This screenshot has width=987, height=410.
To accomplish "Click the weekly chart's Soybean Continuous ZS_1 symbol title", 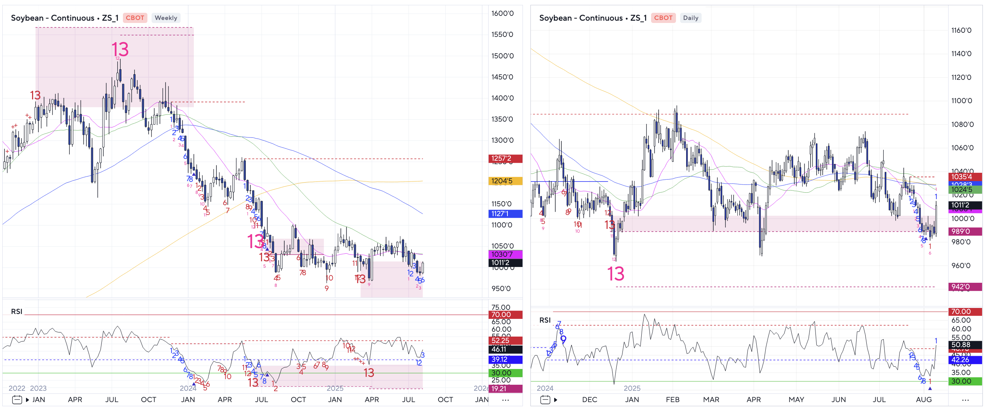I will coord(64,18).
